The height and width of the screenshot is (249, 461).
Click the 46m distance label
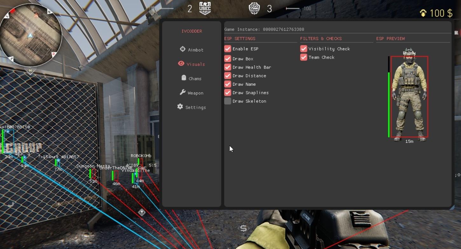coord(116,184)
